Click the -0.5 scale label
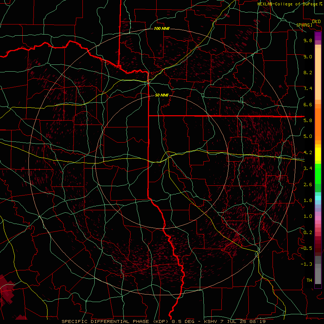Image resolution: width=324 pixels, height=324 pixels. (x=306, y=248)
